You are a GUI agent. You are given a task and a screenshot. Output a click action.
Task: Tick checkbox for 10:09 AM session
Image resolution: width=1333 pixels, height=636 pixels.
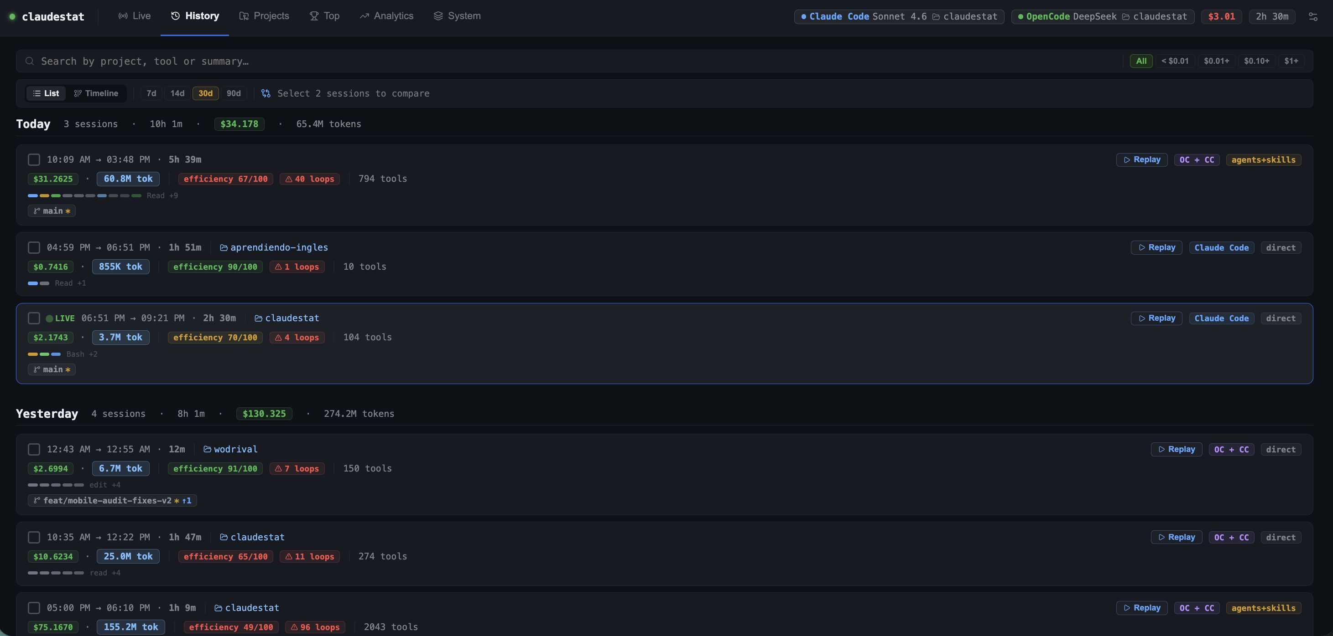34,159
